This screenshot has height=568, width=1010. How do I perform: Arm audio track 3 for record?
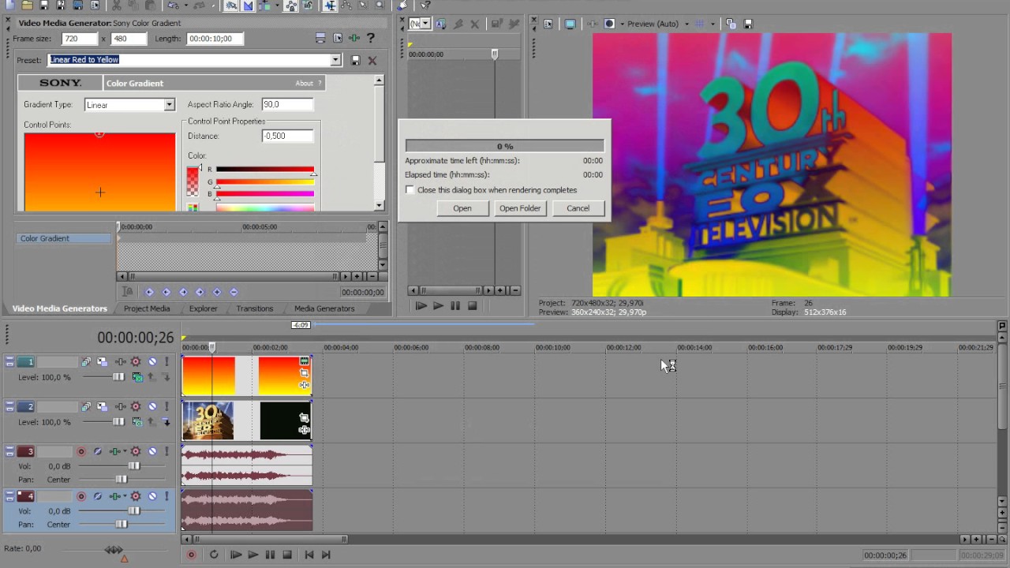tap(80, 452)
